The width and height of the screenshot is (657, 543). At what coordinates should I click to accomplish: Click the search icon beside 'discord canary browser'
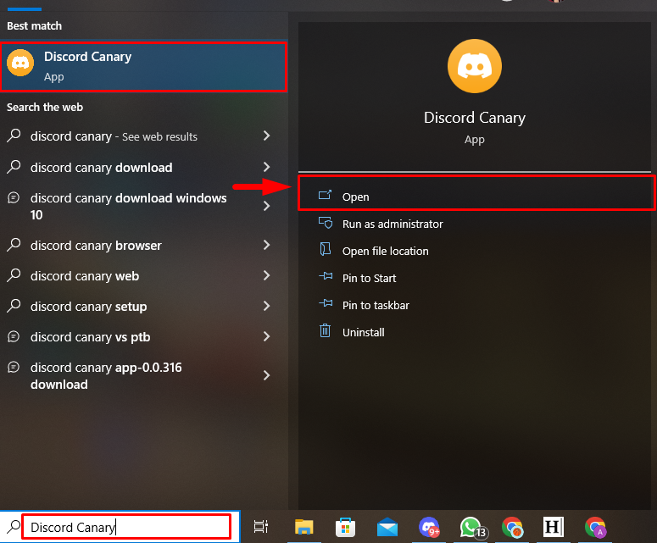pos(14,245)
